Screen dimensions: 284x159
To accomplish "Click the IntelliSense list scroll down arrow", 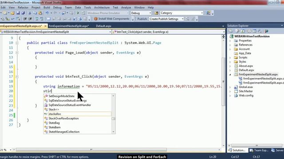I will click(x=114, y=132).
